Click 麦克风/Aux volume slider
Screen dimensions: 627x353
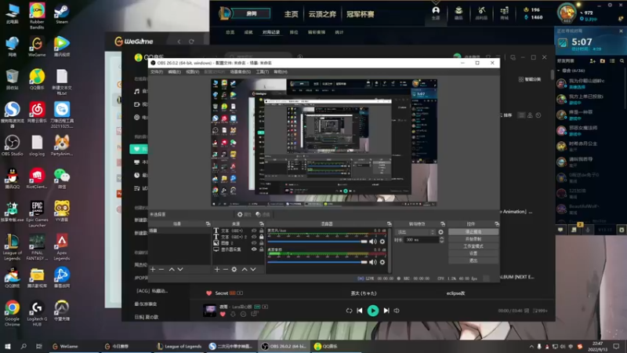[x=317, y=242]
